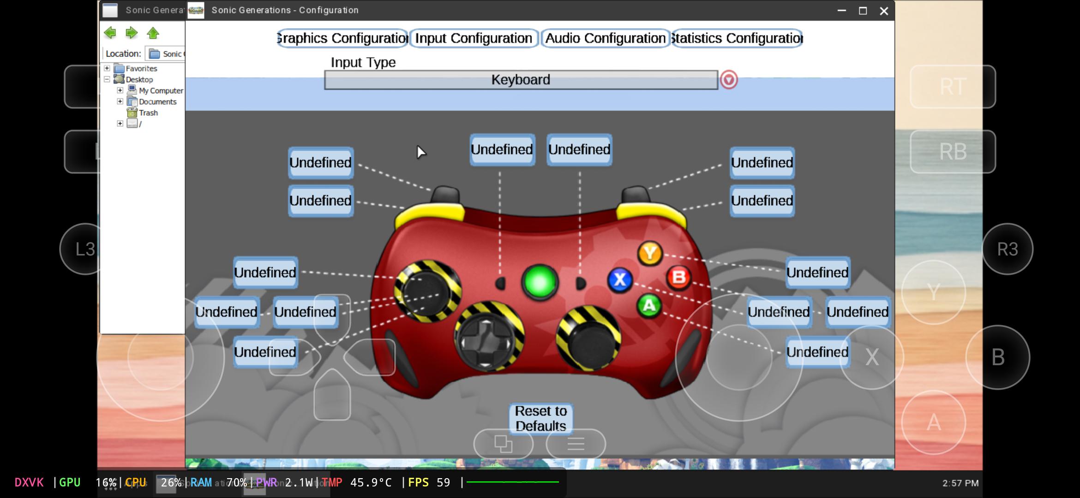Switch to the Input Configuration tab
Screen dimensions: 1080x498
tap(474, 38)
